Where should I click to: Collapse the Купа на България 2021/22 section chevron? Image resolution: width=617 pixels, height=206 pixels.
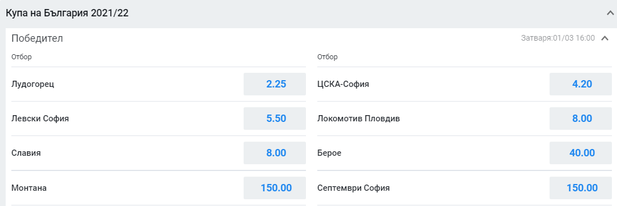pos(610,14)
